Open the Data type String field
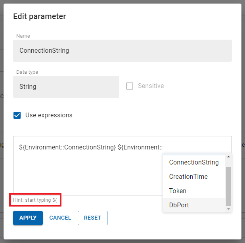The image size is (245, 243). pos(66,86)
